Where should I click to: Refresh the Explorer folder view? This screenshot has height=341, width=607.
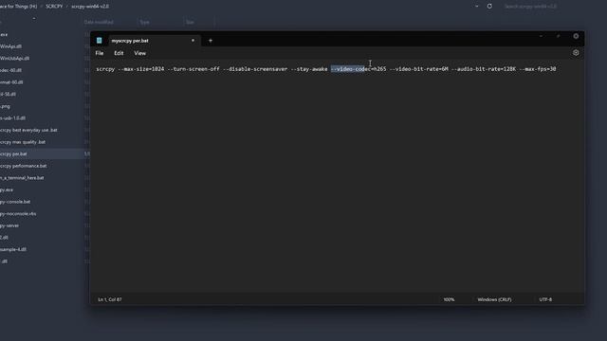point(489,7)
